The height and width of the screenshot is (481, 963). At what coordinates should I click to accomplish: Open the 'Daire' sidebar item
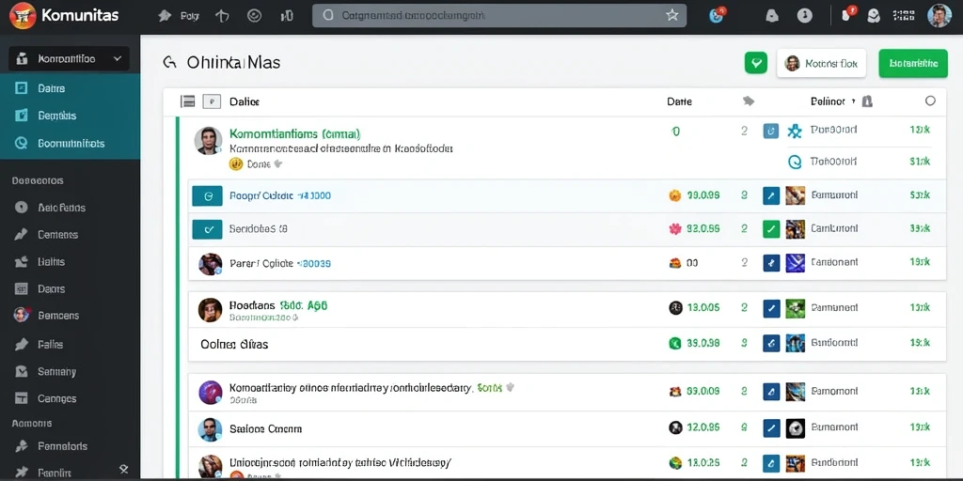pyautogui.click(x=70, y=88)
